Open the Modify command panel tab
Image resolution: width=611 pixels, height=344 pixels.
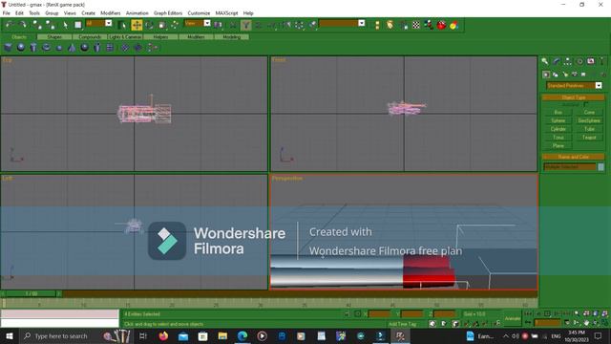pos(557,61)
